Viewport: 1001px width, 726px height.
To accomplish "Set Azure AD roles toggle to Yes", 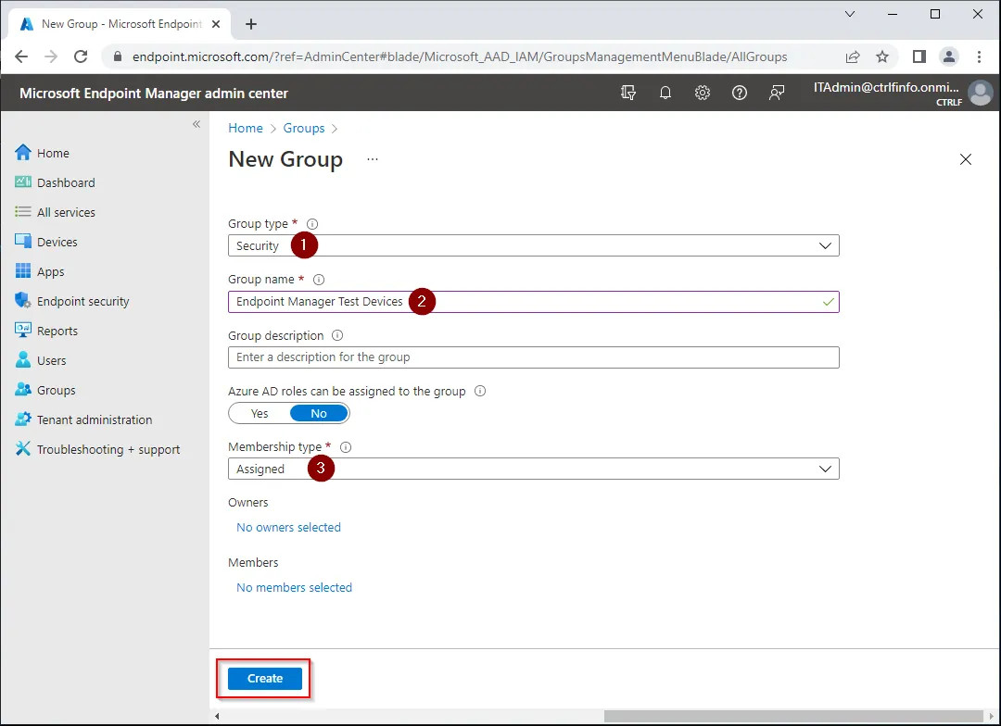I will click(260, 413).
